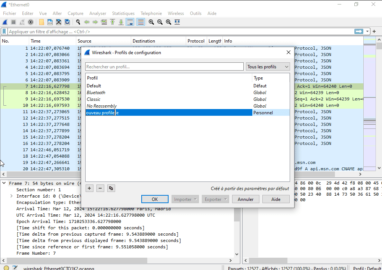Reset packet text to normal size
This screenshot has width=382, height=270.
tap(168, 22)
